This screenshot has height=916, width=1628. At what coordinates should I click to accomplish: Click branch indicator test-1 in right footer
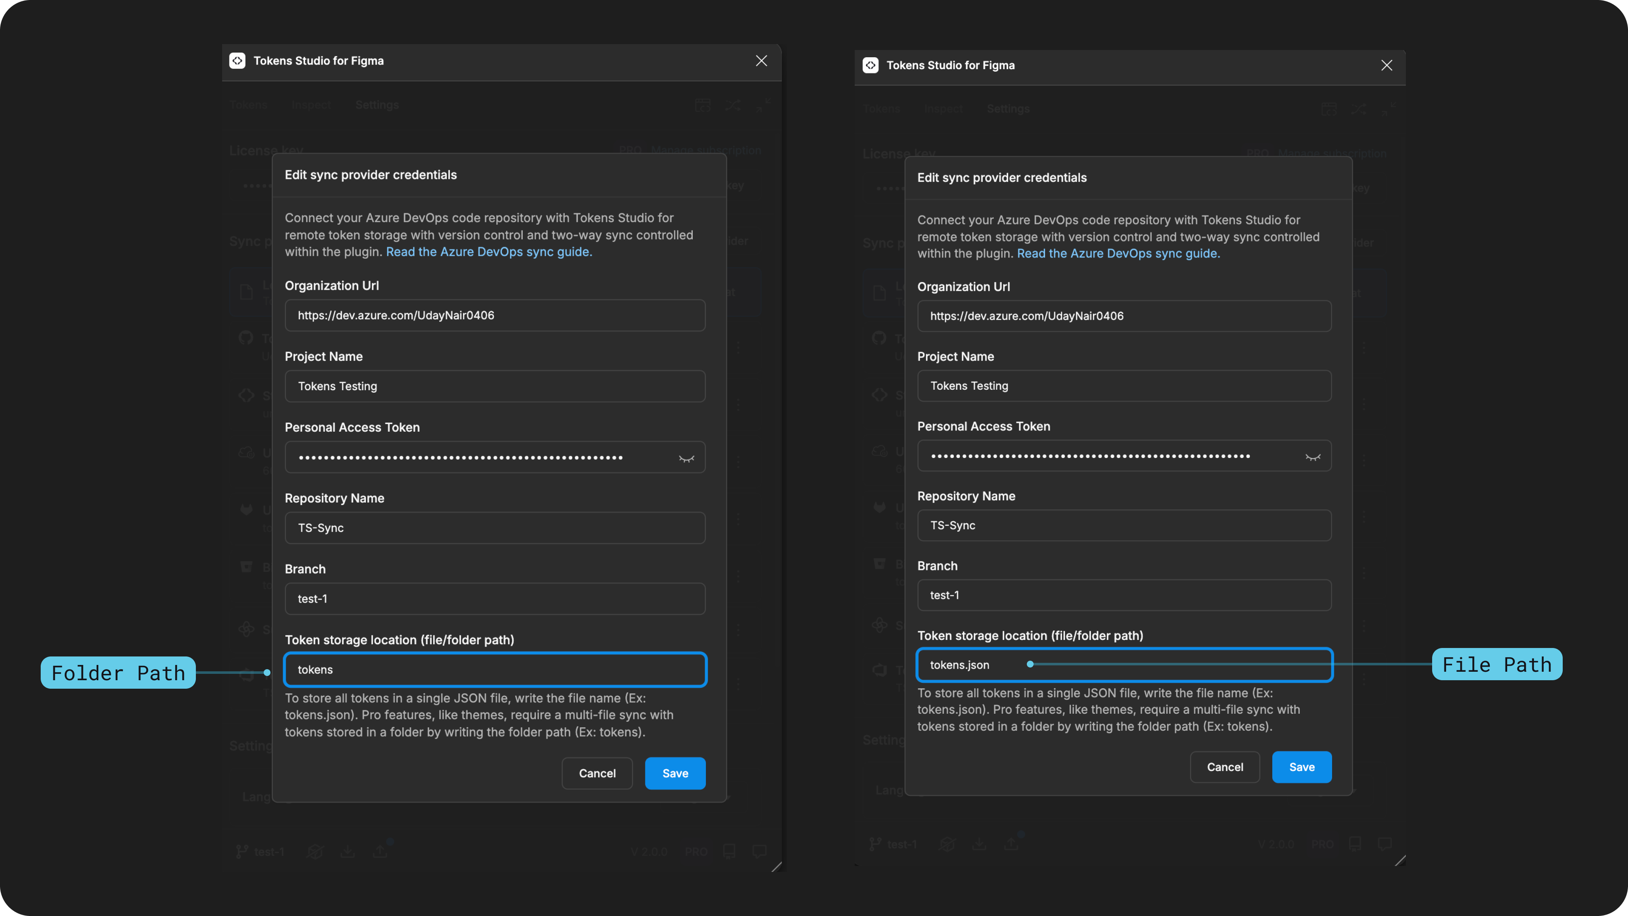tap(892, 844)
